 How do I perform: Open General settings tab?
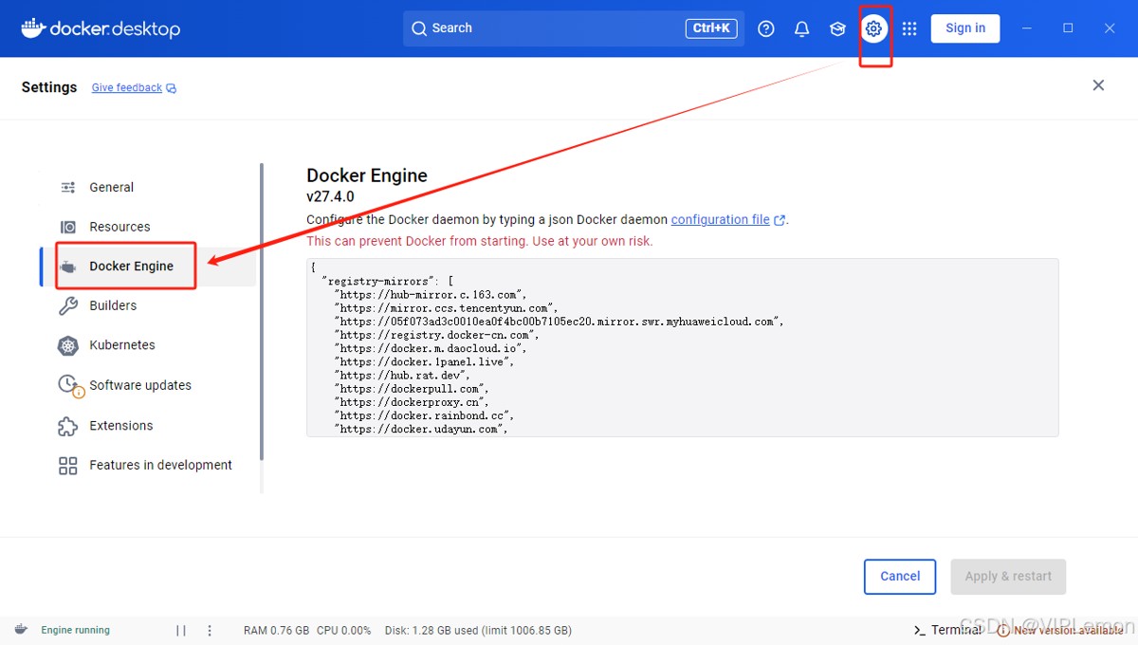pos(111,187)
